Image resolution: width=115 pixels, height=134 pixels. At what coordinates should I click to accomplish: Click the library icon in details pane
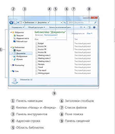(x=15, y=81)
